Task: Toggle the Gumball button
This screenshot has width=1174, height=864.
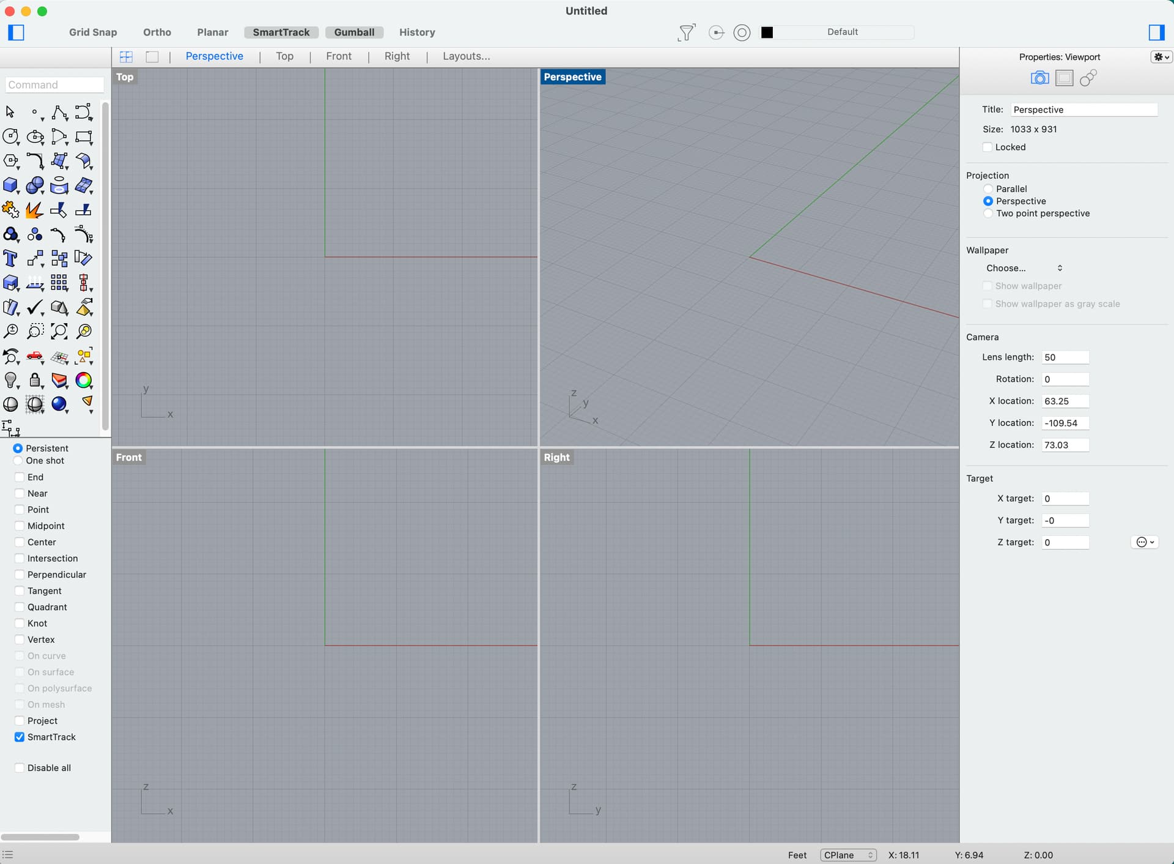Action: coord(355,32)
